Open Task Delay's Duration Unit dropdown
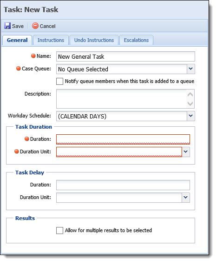 click(x=186, y=198)
